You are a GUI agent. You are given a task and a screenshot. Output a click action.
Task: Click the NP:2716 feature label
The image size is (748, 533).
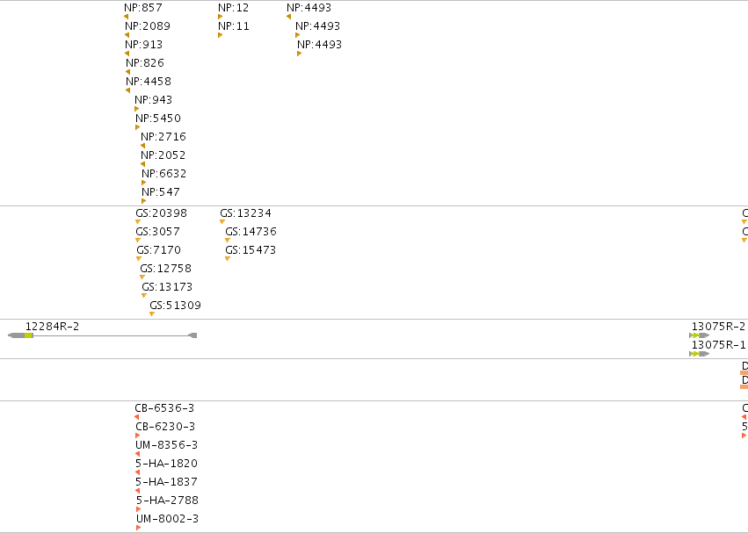coord(163,137)
